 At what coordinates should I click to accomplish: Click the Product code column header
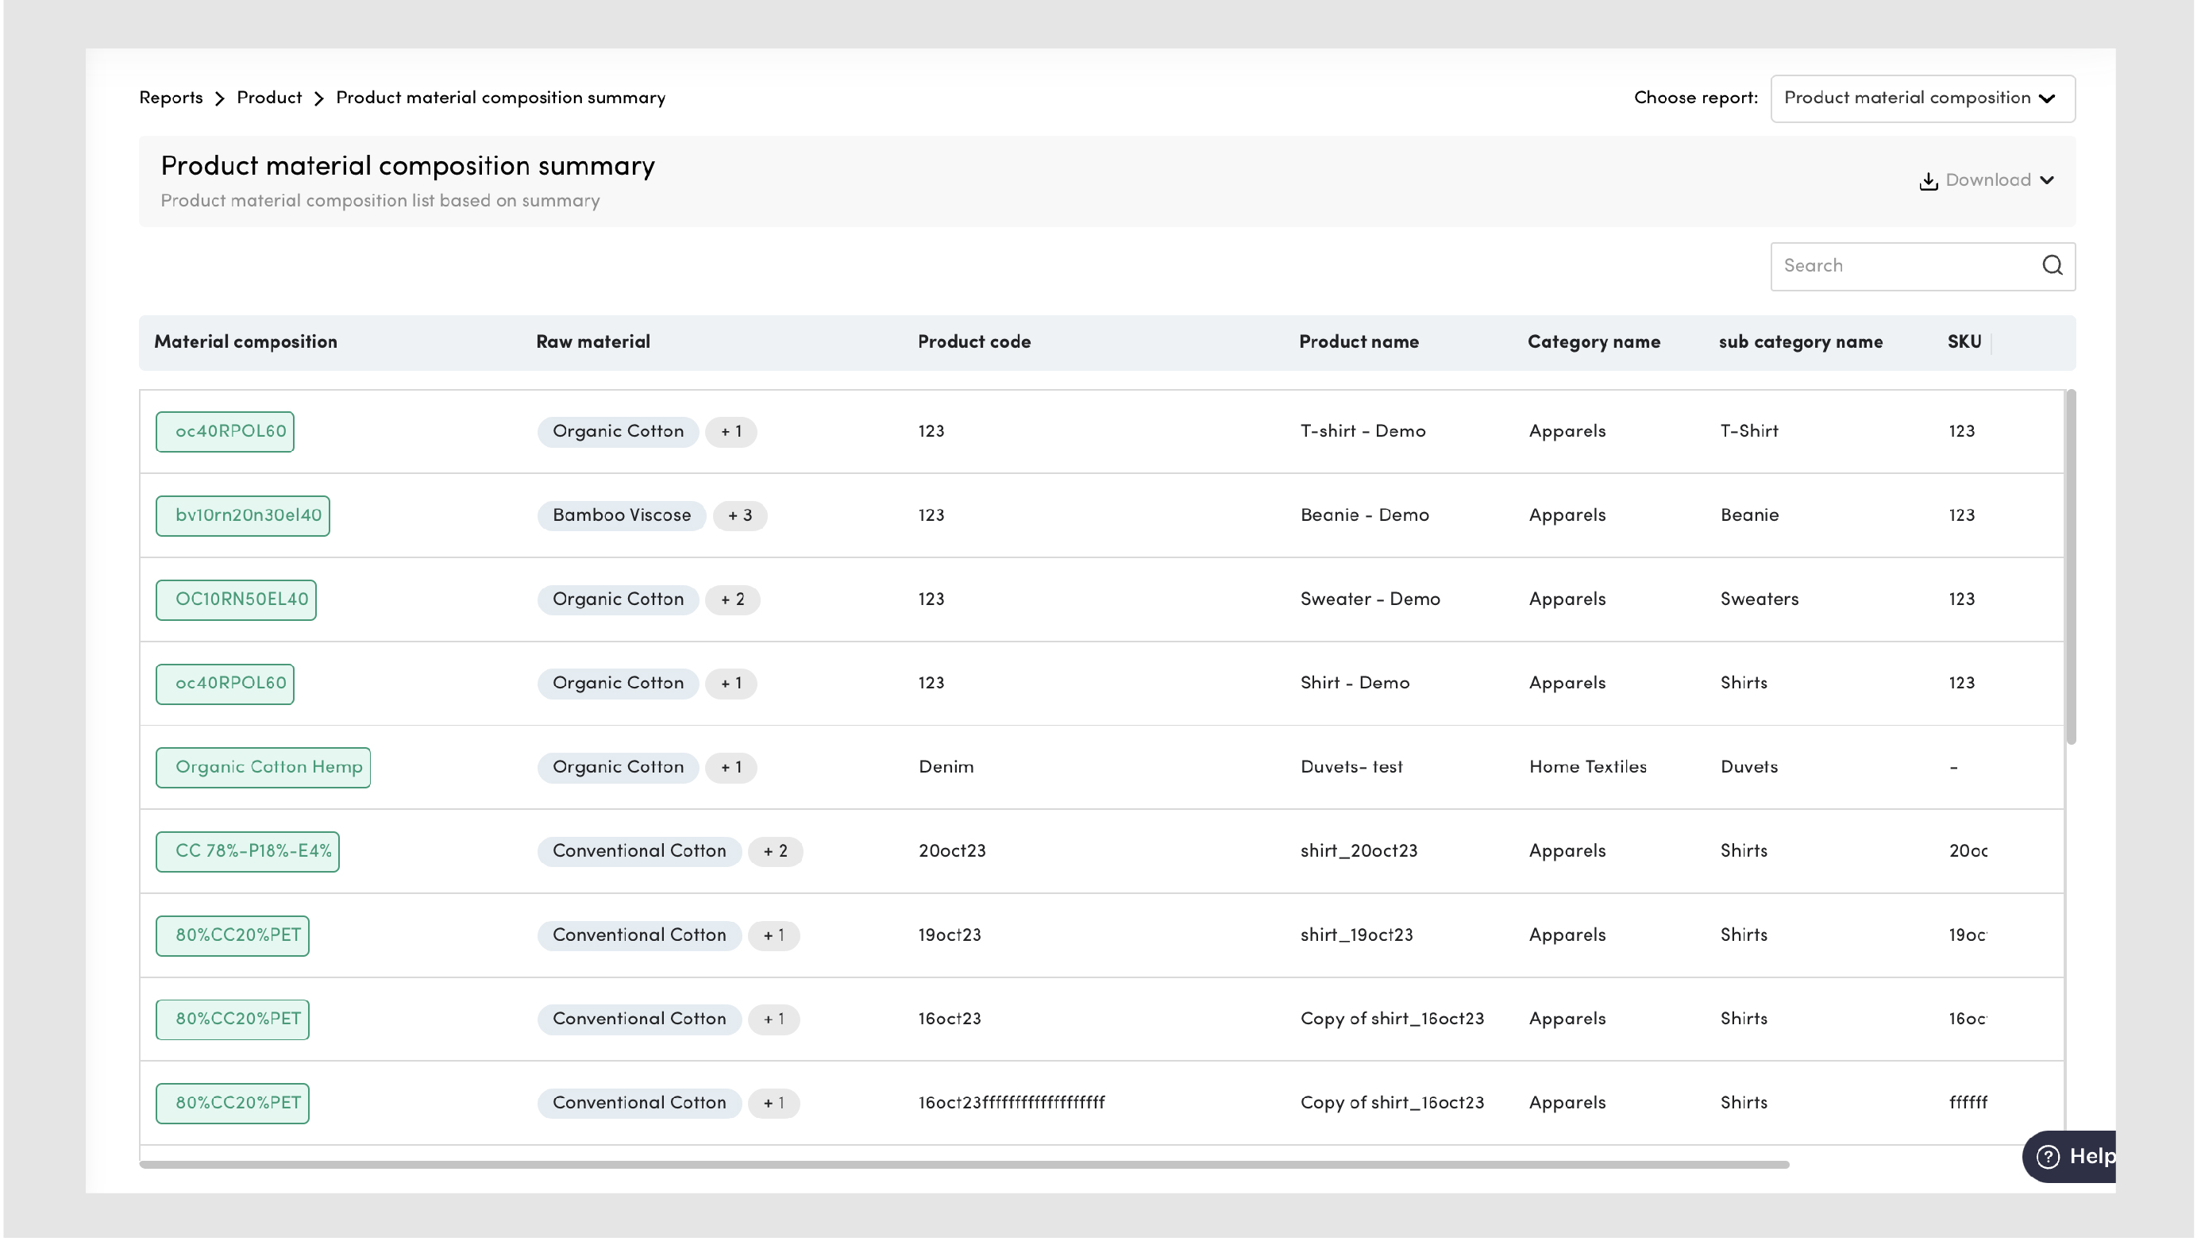(x=974, y=342)
